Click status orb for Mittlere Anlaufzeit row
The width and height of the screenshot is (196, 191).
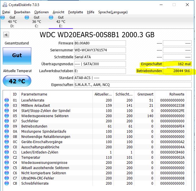click(x=7, y=105)
